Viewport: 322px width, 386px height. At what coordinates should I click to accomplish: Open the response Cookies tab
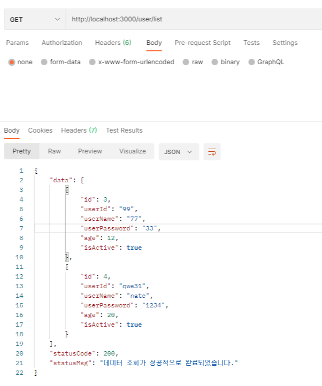click(x=40, y=130)
